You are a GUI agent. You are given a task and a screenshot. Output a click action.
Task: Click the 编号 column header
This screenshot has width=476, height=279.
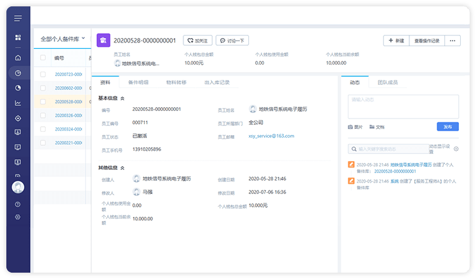point(59,58)
